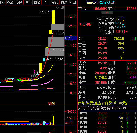This screenshot has height=133, width=137.
Task: Activate the 画线 drawing tool
Action: 37,2
